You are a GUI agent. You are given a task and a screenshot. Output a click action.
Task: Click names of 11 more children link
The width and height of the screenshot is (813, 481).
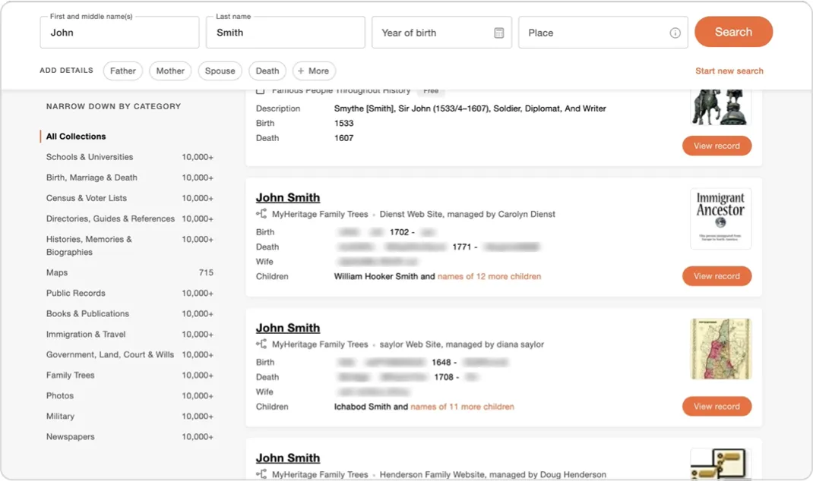point(462,407)
